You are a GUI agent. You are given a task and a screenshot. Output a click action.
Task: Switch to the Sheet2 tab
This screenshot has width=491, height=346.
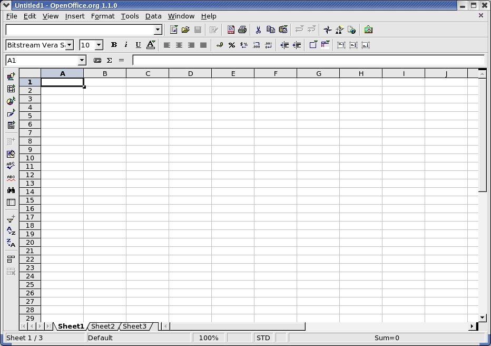[103, 326]
